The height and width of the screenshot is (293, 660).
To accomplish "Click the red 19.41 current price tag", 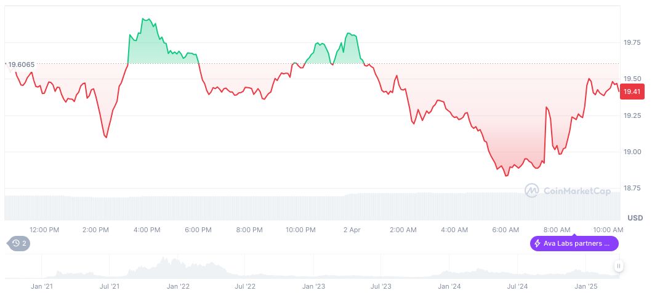I will [632, 92].
